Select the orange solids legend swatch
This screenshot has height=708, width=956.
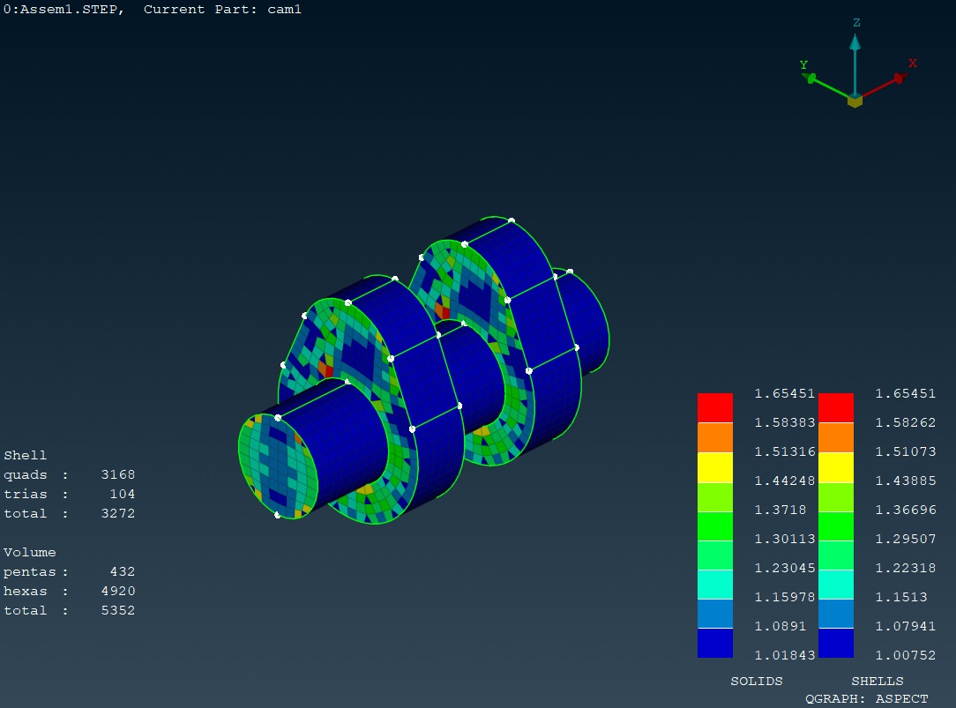(714, 436)
